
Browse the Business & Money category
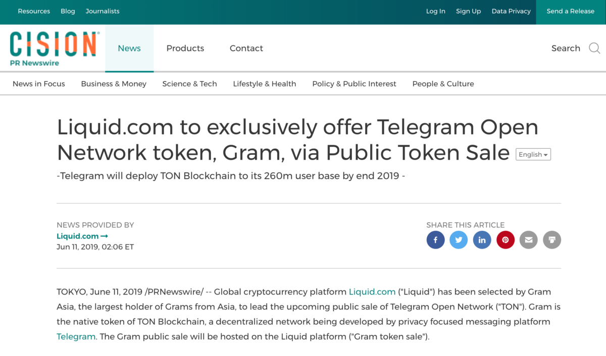(114, 84)
